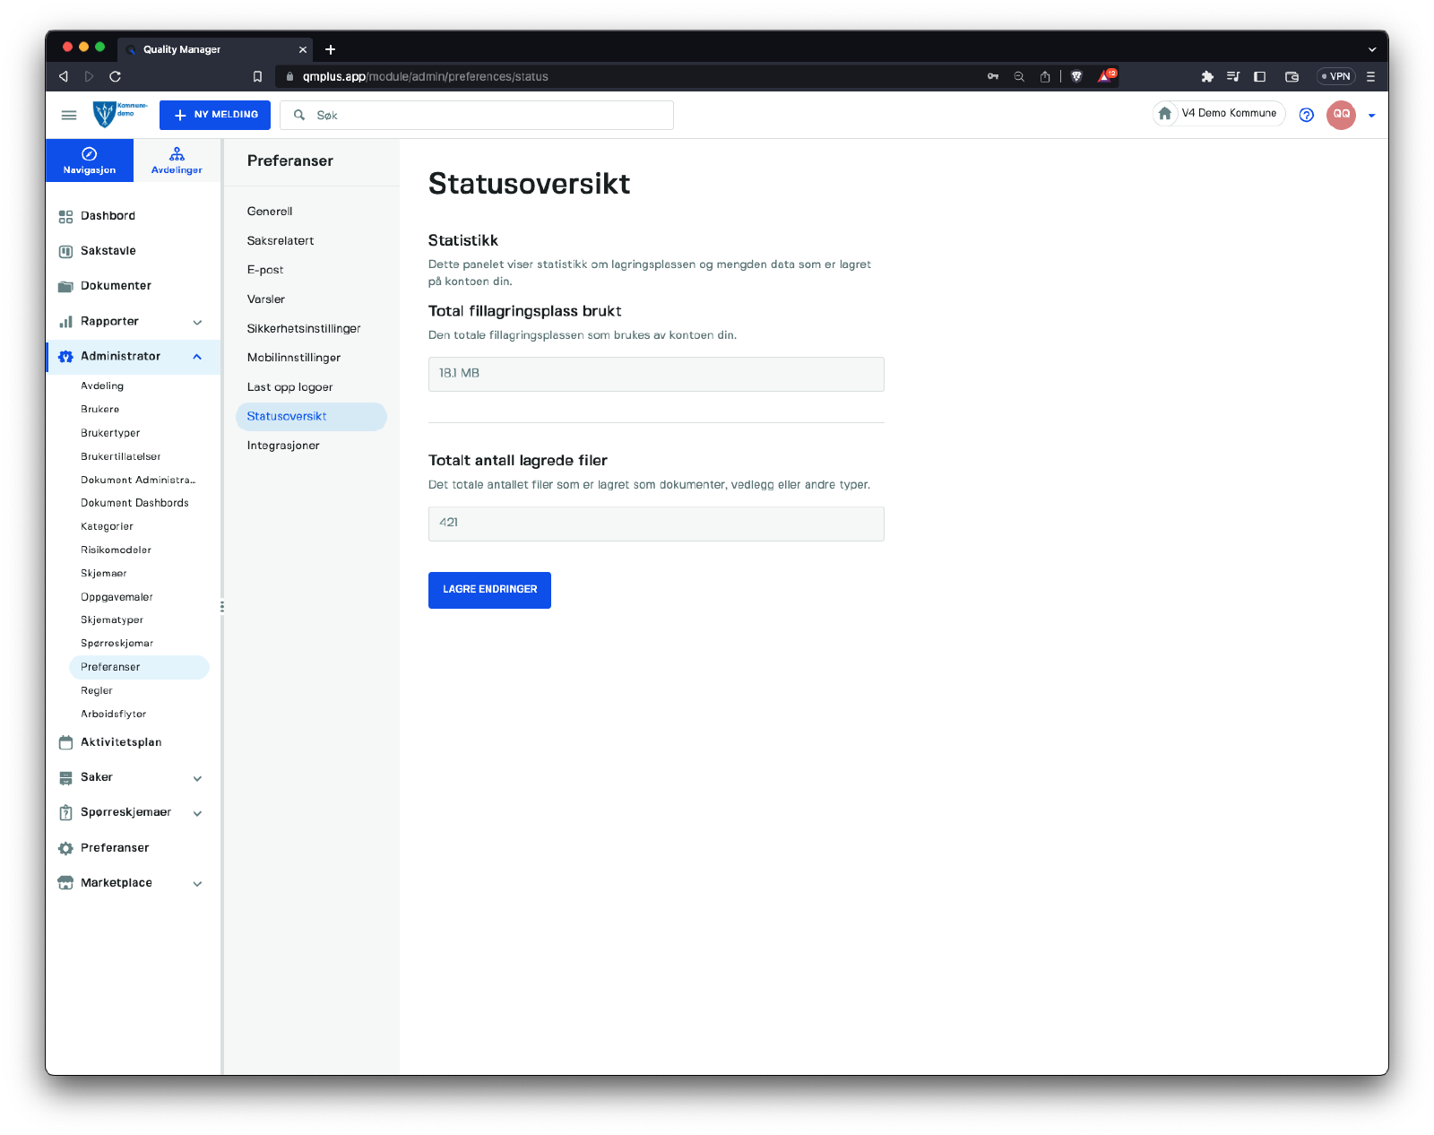Click the home icon beside V4 Demo Kommune
This screenshot has width=1434, height=1135.
[x=1165, y=114]
